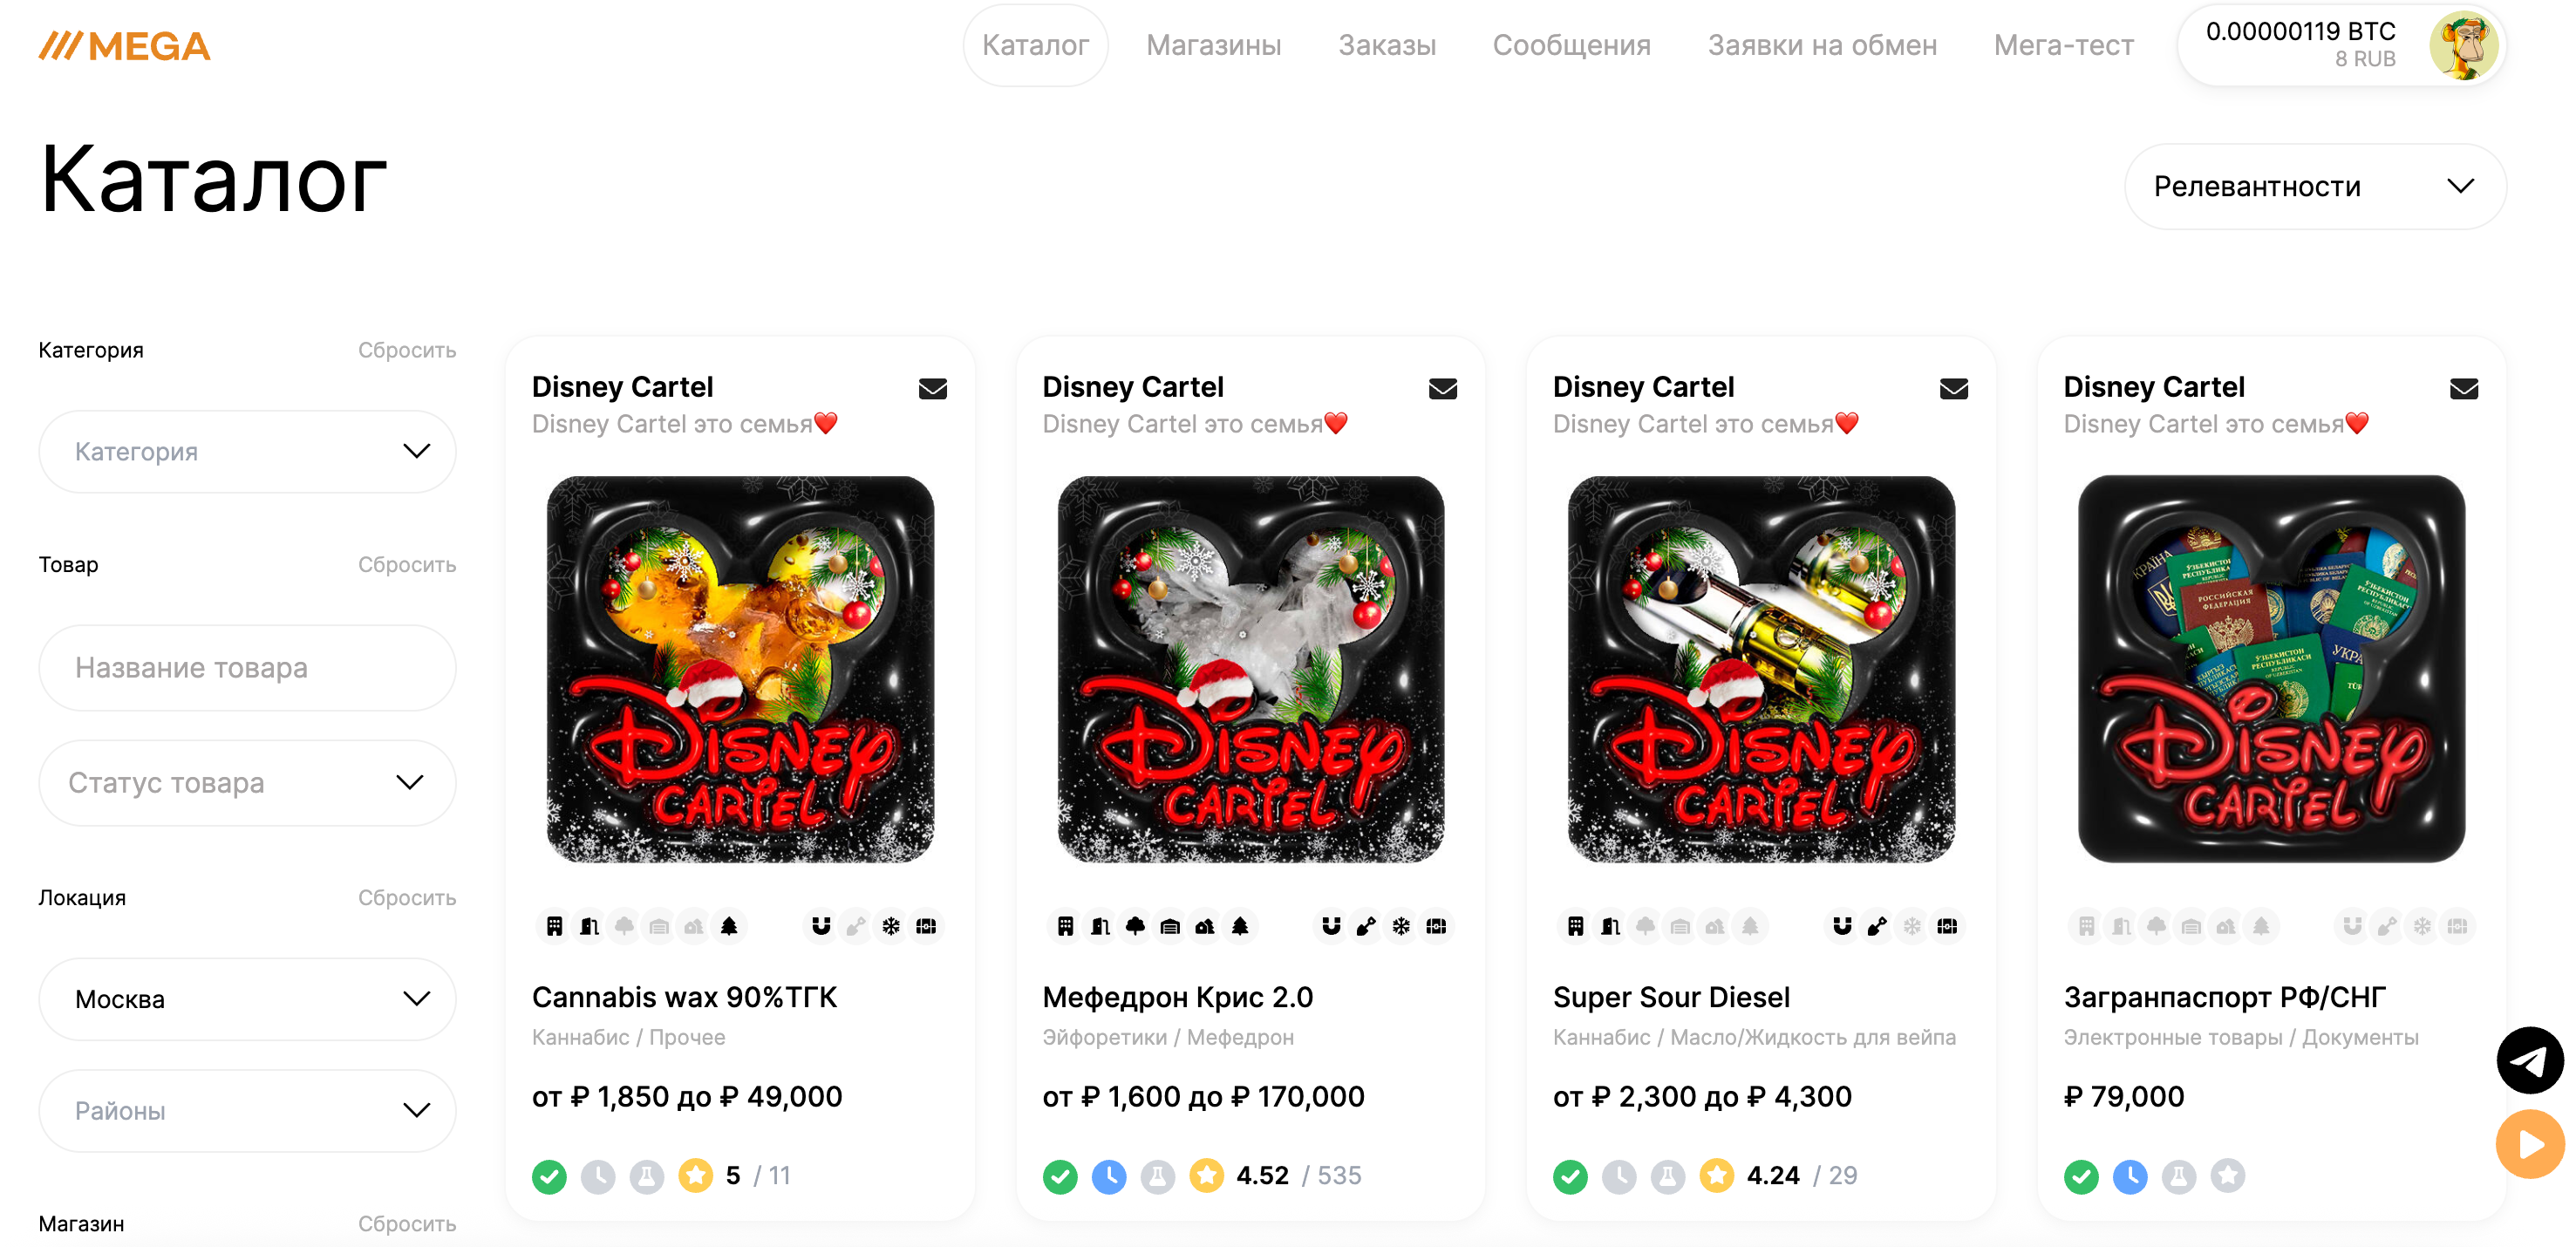The height and width of the screenshot is (1247, 2576).
Task: Click the green check icon on the third card
Action: coord(1570,1176)
